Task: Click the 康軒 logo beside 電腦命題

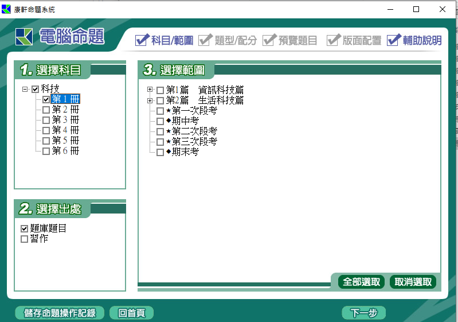Action: coord(24,37)
